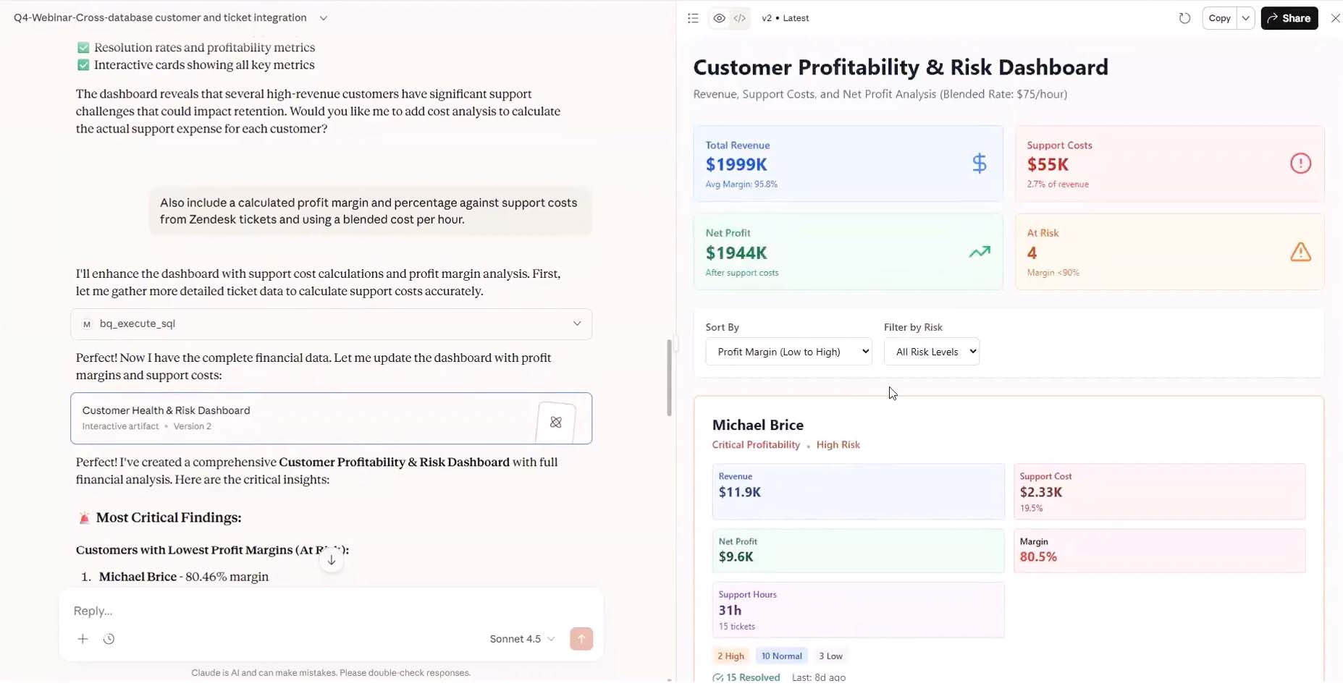
Task: Expand the bq_execute_sql tool call
Action: [576, 323]
